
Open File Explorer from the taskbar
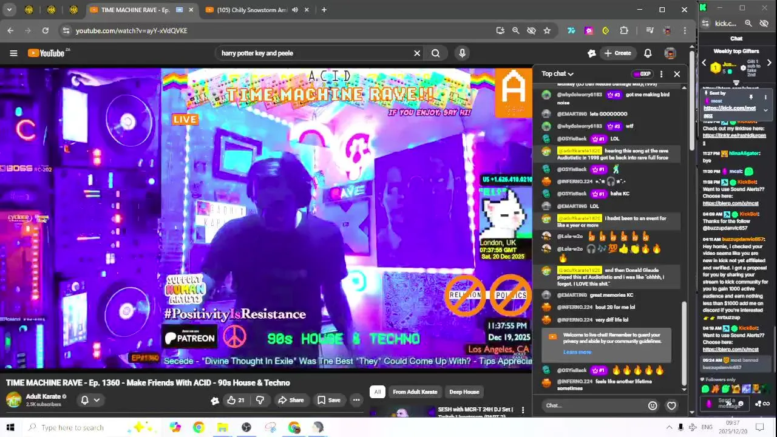[222, 427]
